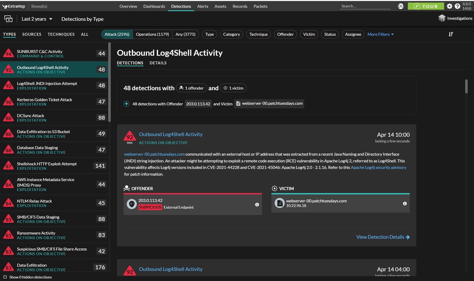Image resolution: width=474 pixels, height=281 pixels.
Task: Click the victim crosshair icon in 1 victim pill
Action: (x=225, y=88)
